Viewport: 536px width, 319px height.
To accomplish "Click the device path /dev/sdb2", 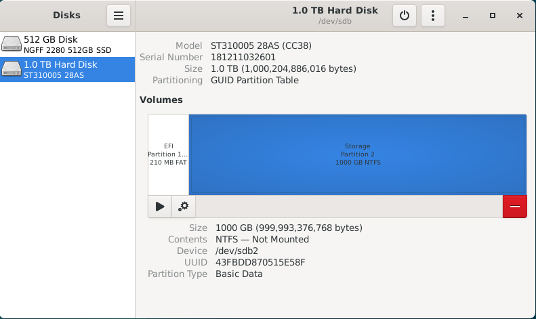I will click(x=236, y=251).
